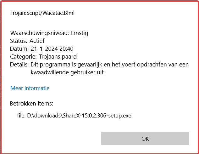This screenshot has height=154, width=199.
Task: Click the OK button
Action: [x=145, y=139]
